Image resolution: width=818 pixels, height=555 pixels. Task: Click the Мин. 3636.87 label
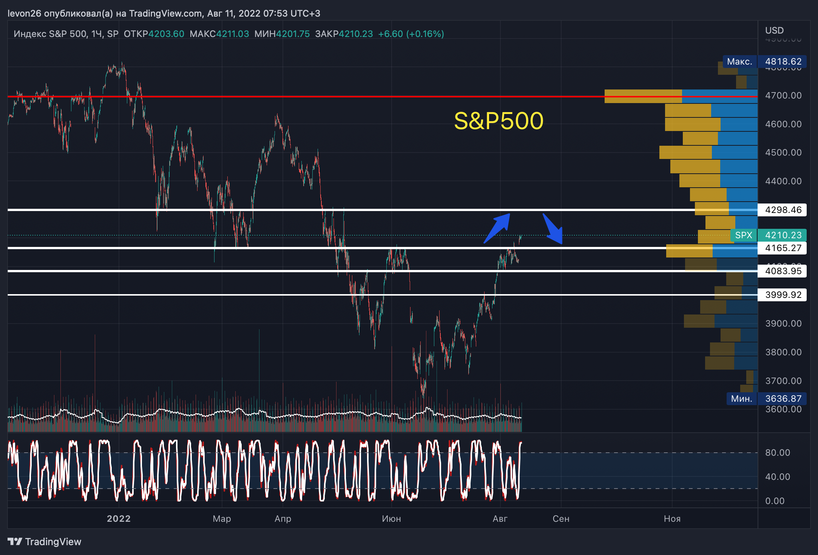[x=767, y=399]
